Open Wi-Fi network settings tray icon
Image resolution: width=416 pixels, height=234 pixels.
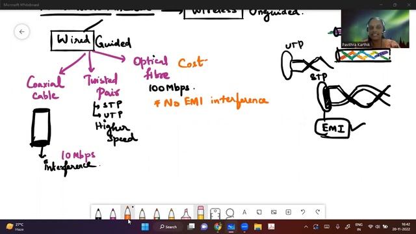coord(370,227)
